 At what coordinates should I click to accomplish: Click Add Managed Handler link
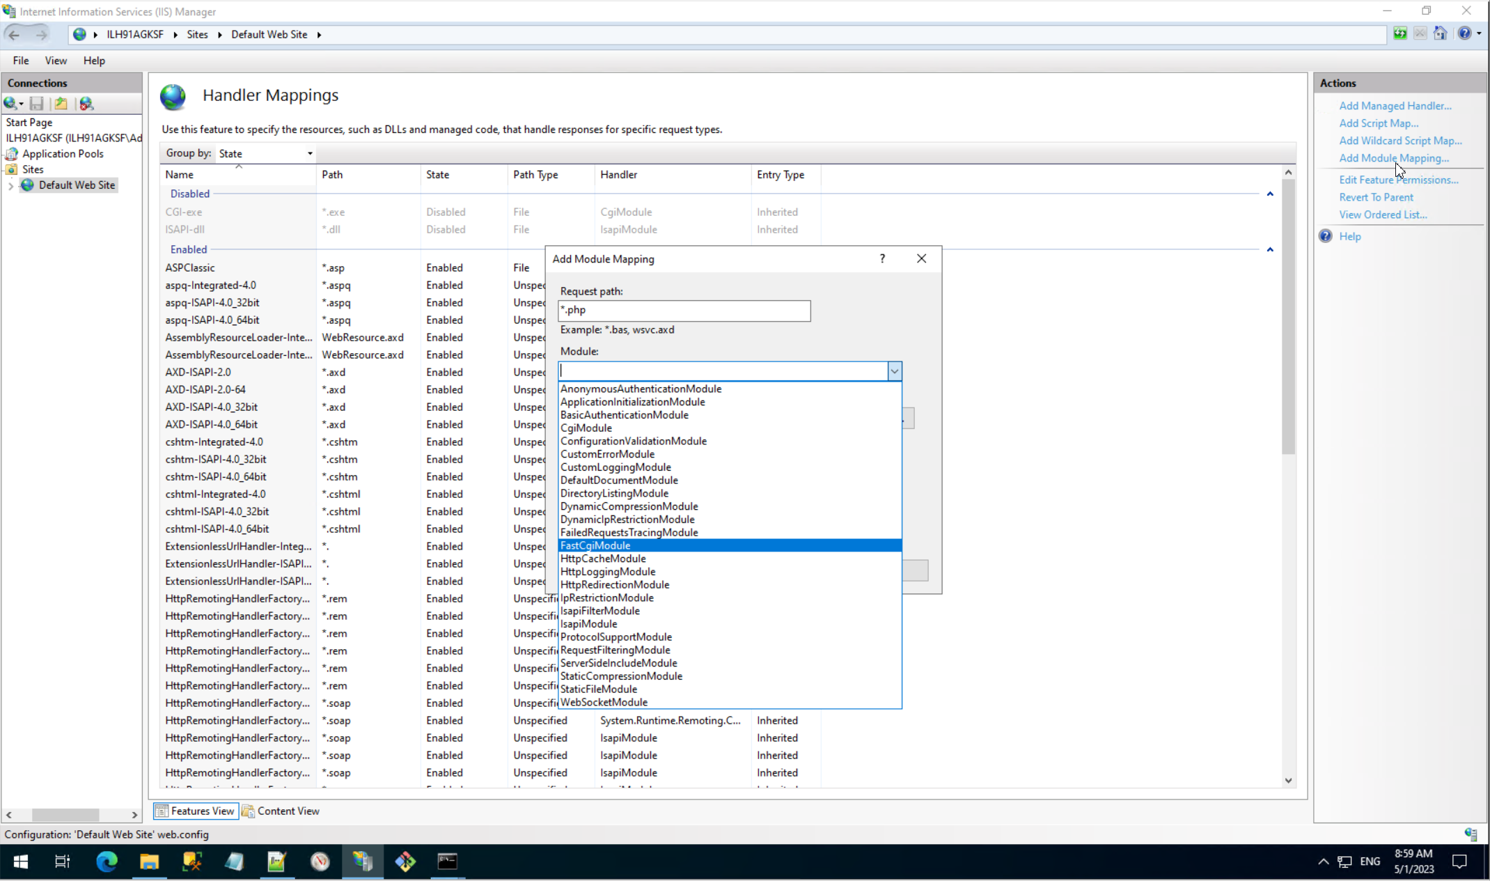[x=1395, y=106]
